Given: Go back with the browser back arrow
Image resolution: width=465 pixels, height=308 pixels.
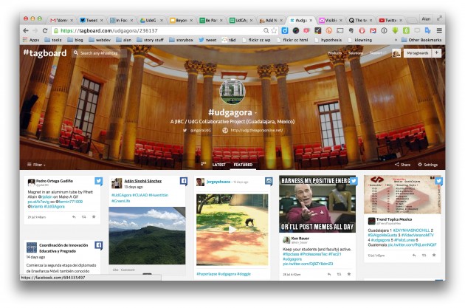Looking at the screenshot, I should point(26,30).
